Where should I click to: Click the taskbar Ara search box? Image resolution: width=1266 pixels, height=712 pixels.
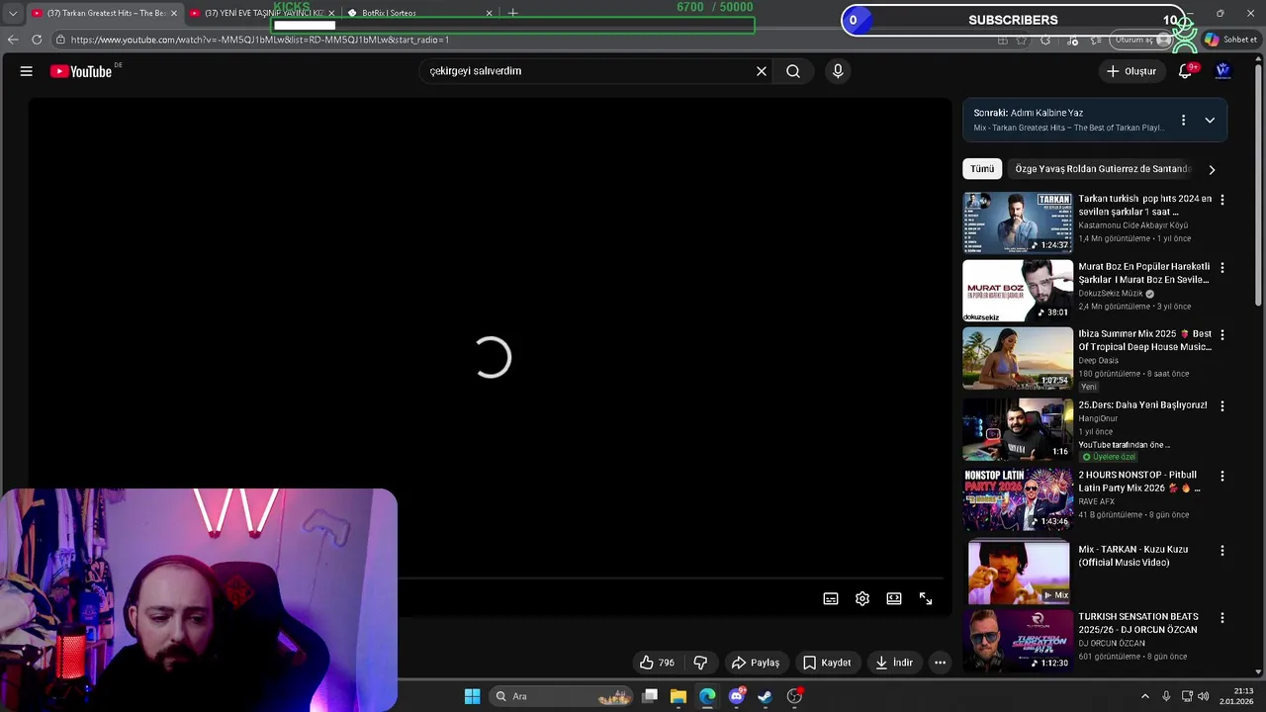(x=562, y=696)
